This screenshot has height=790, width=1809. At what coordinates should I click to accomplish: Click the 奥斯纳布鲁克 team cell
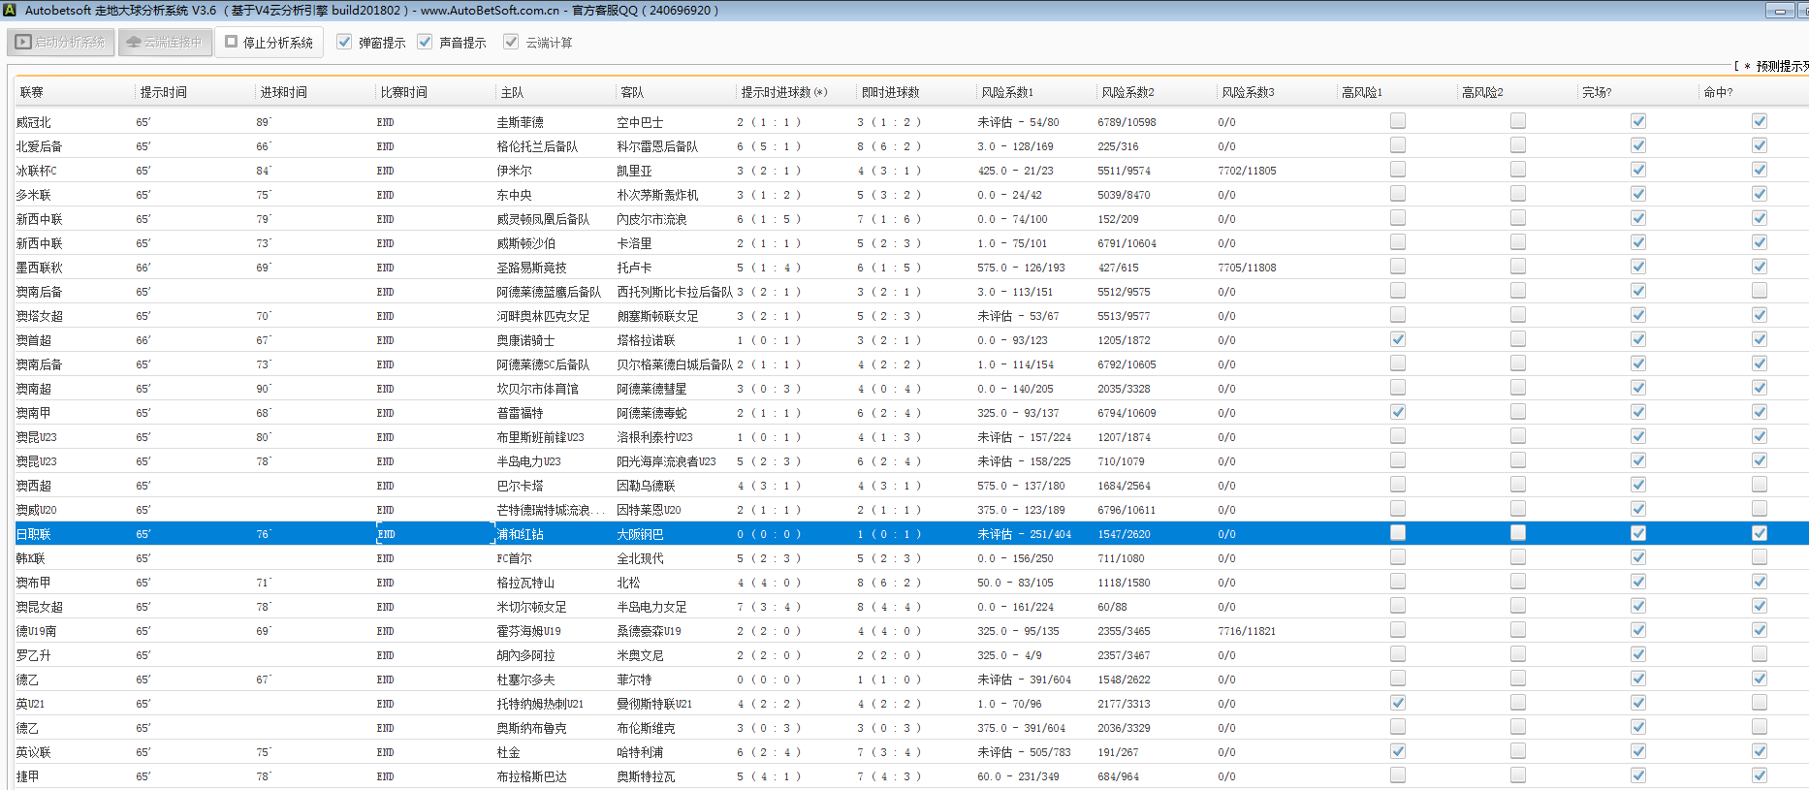[531, 728]
